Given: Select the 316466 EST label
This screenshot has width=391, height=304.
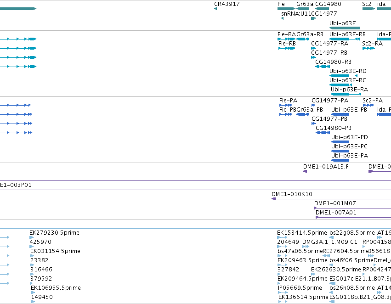Looking at the screenshot, I should click(41, 270).
